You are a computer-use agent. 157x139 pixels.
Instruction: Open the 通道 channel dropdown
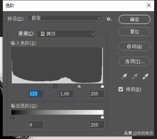pos(66,34)
